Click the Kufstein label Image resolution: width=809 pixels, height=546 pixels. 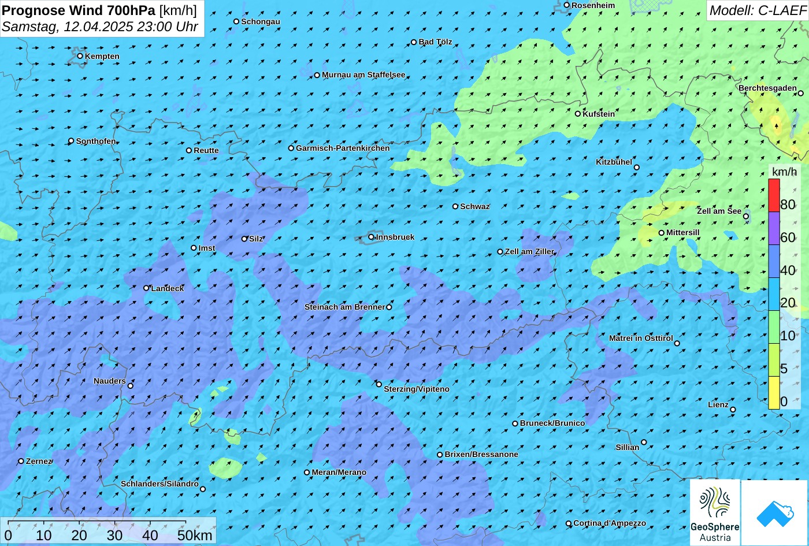pos(599,114)
